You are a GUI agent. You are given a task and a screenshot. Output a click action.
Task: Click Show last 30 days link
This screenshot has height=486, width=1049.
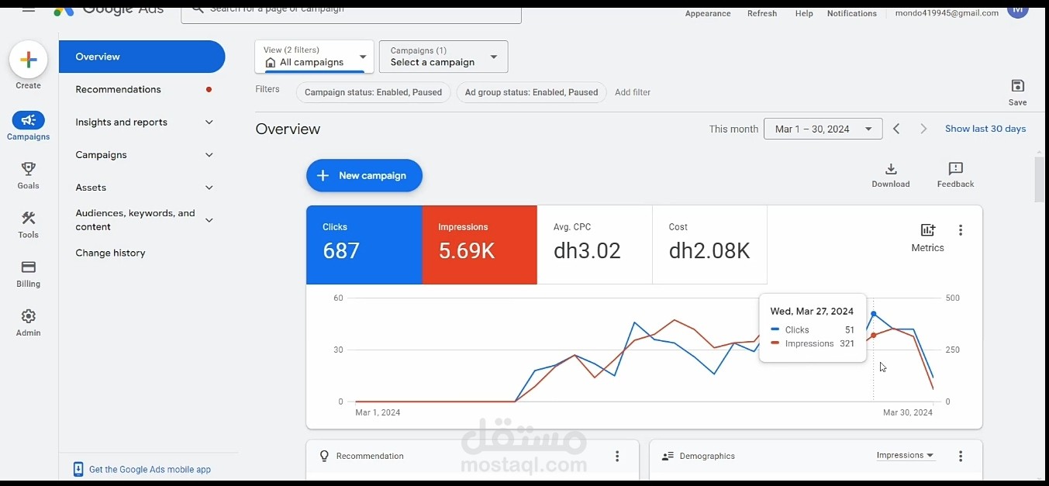(985, 129)
